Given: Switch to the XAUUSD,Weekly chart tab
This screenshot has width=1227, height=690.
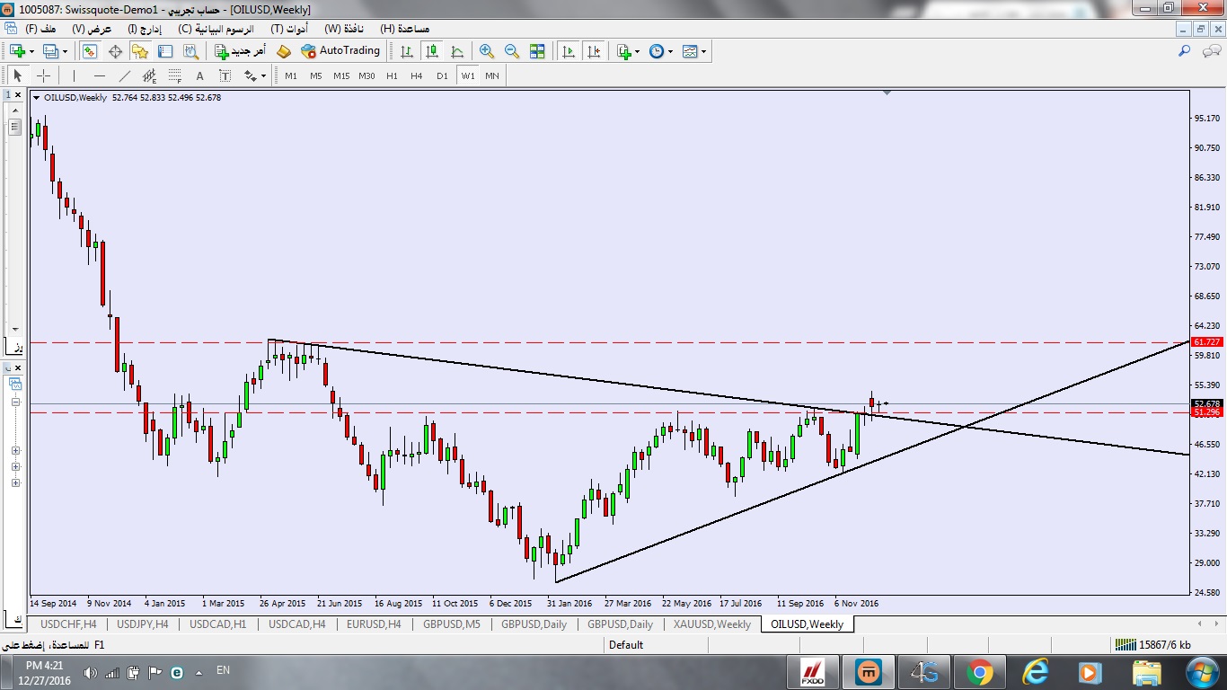Looking at the screenshot, I should click(712, 624).
